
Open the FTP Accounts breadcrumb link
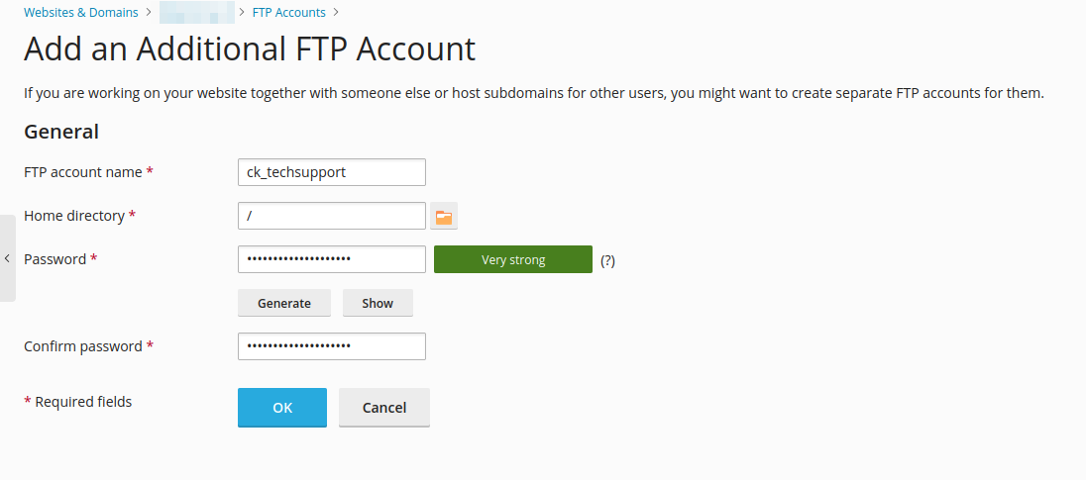coord(289,13)
